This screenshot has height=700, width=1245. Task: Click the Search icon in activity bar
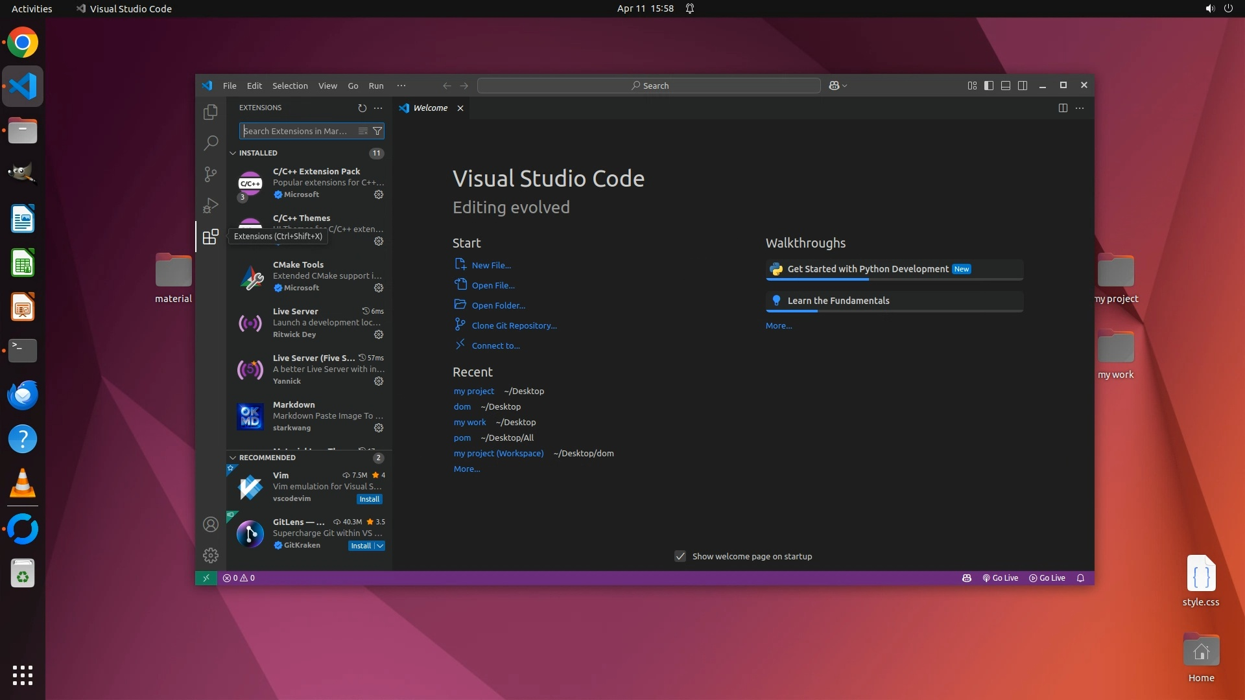pos(210,143)
